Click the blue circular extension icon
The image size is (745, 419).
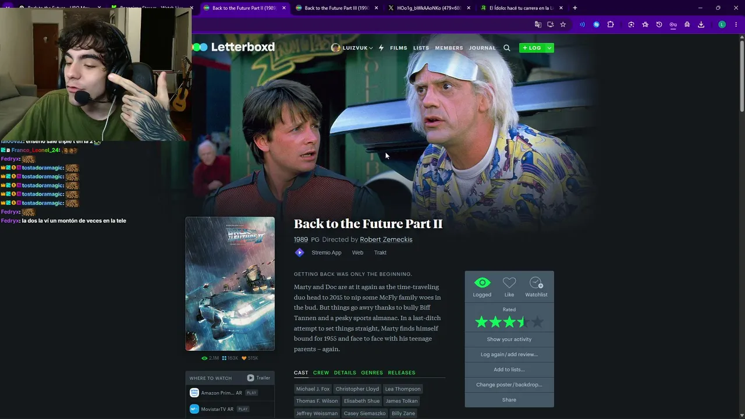pyautogui.click(x=597, y=24)
